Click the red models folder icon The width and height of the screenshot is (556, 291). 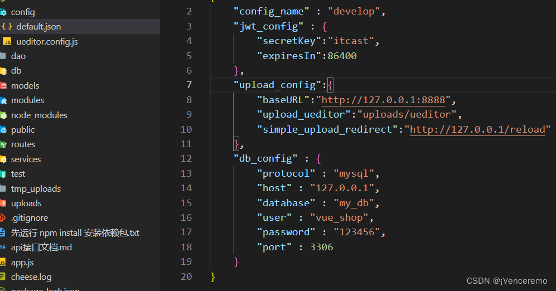(3, 86)
